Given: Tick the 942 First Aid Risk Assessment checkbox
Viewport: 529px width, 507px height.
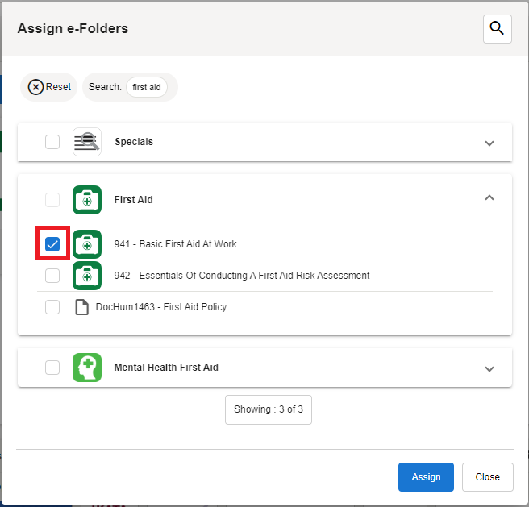Looking at the screenshot, I should click(x=52, y=276).
